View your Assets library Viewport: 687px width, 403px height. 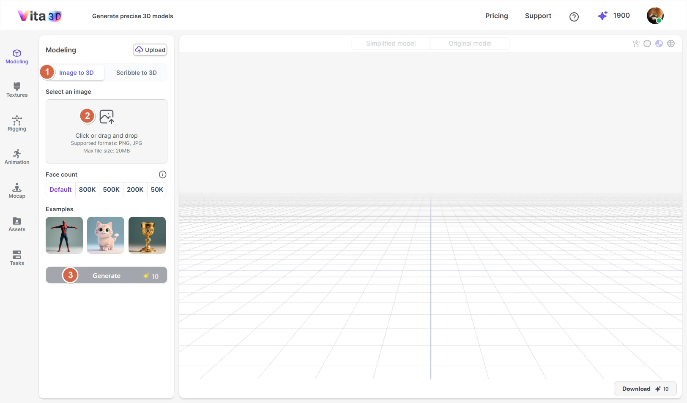[16, 224]
